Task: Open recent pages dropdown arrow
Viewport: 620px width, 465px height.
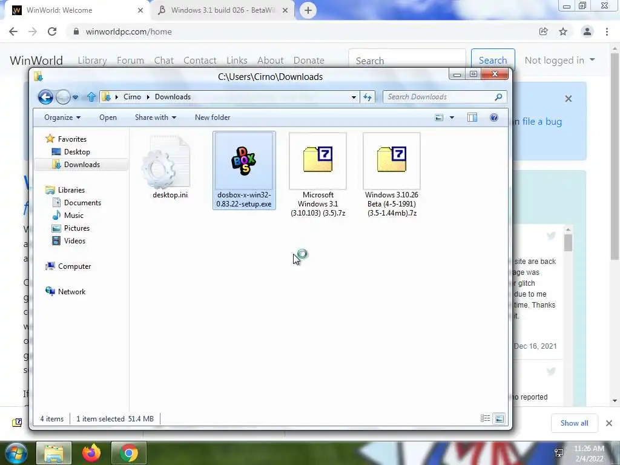Action: [75, 97]
